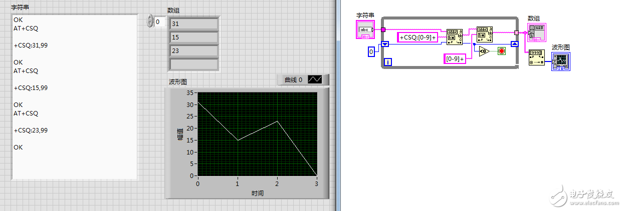Click y-axis scale value 35

click(190, 92)
